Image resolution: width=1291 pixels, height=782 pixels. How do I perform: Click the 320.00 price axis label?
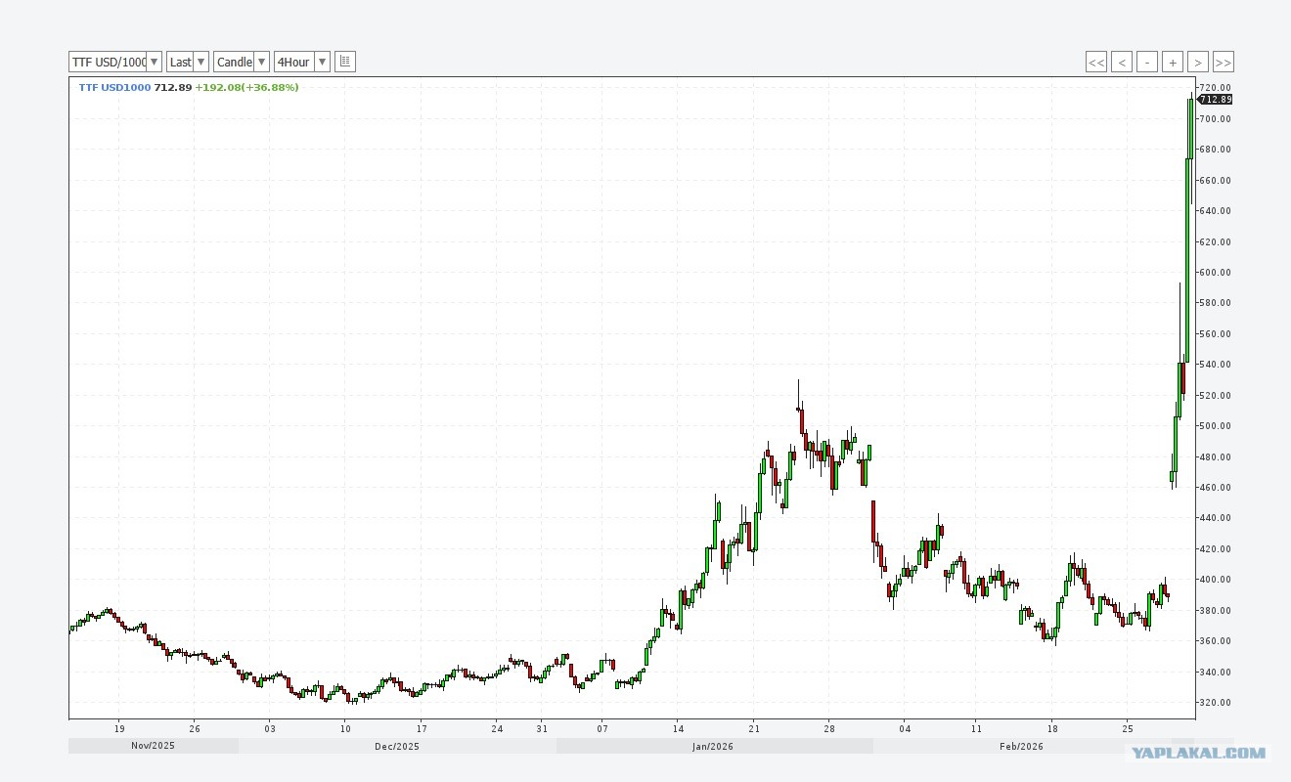(1217, 703)
